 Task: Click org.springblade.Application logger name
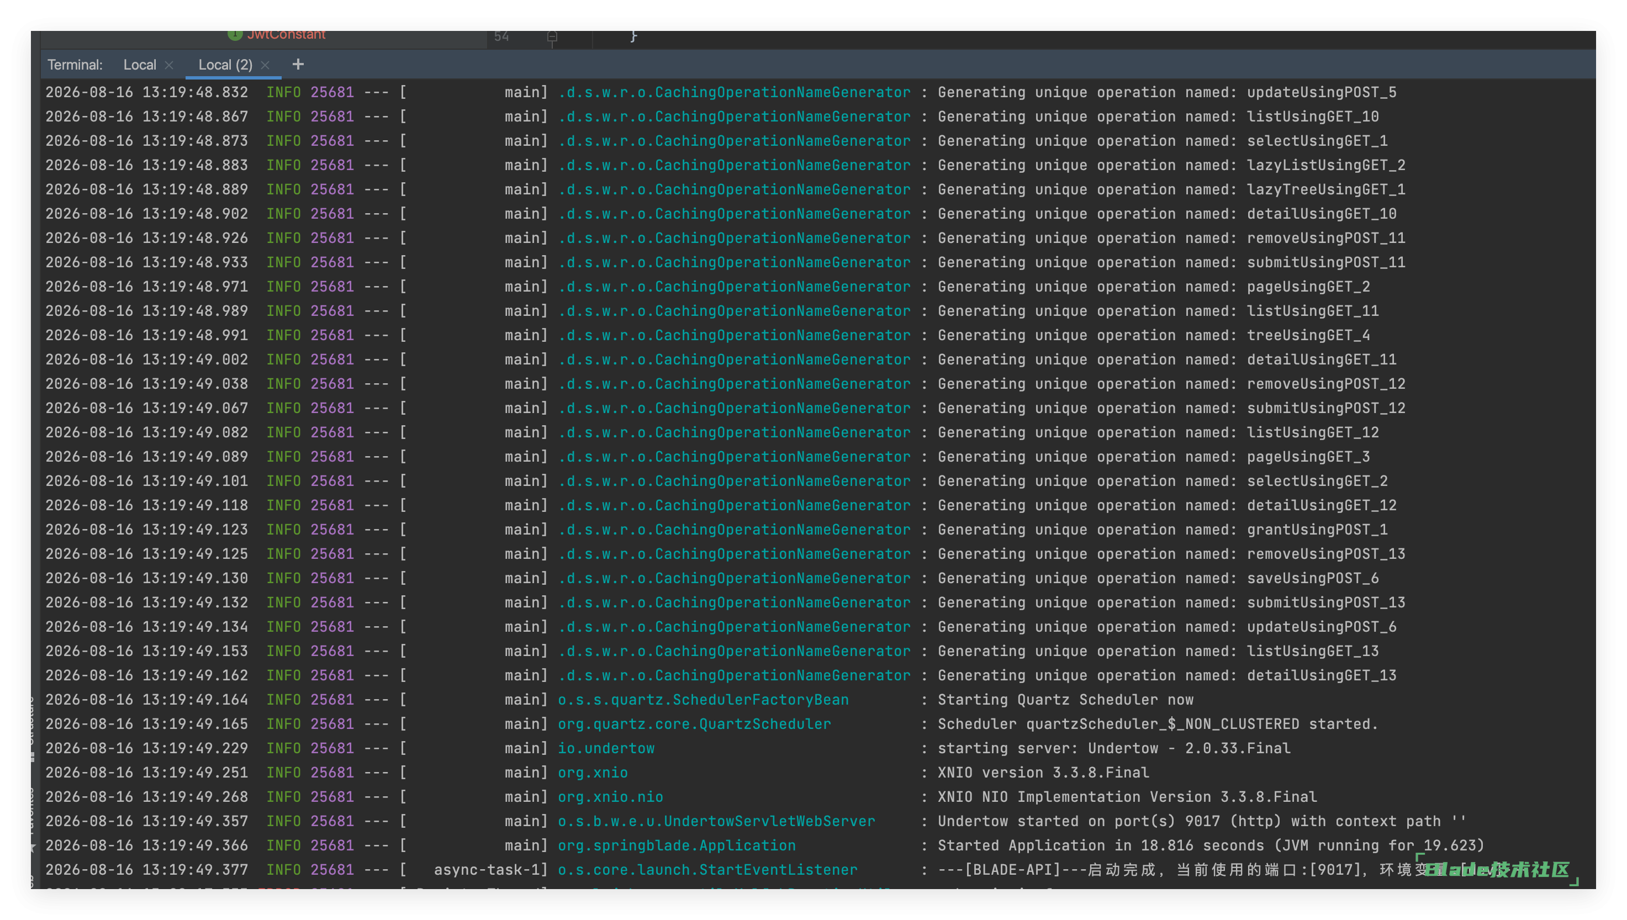[677, 845]
